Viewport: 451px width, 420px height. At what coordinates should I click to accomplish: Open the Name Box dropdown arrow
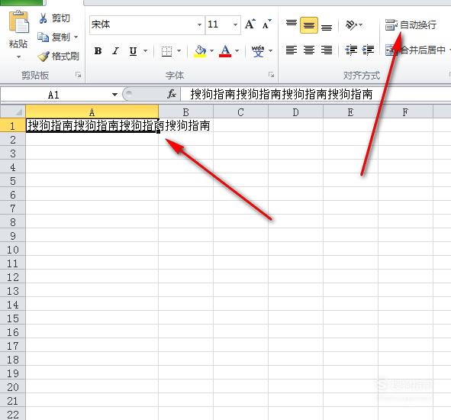point(114,95)
